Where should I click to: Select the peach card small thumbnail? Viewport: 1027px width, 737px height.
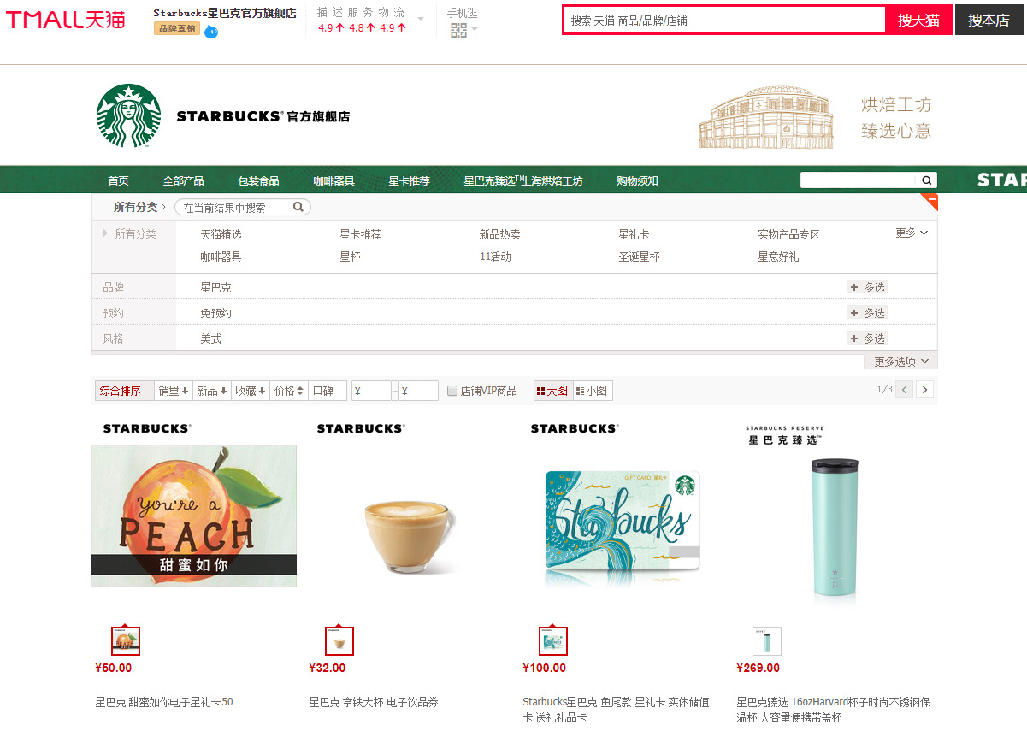pos(126,640)
